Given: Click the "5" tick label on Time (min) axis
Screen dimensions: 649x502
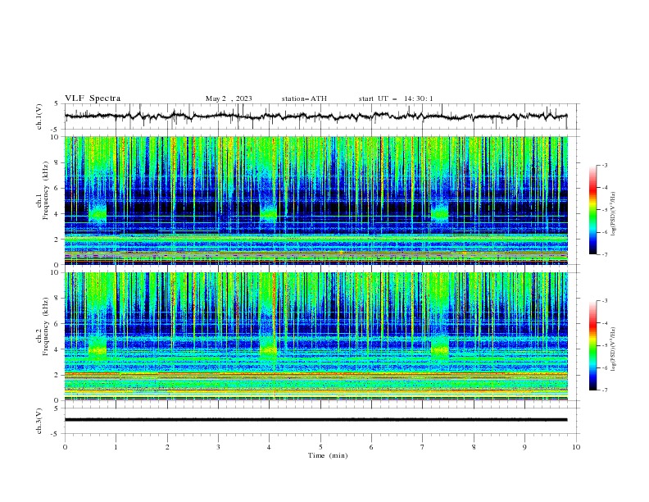Looking at the screenshot, I should click(x=320, y=447).
